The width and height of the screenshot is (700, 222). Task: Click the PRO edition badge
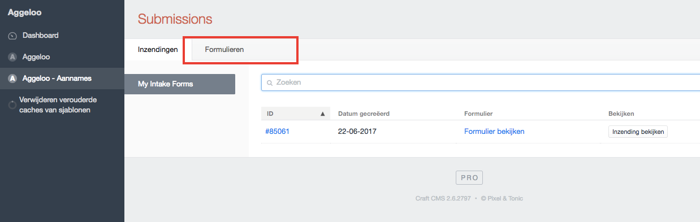pos(469,177)
